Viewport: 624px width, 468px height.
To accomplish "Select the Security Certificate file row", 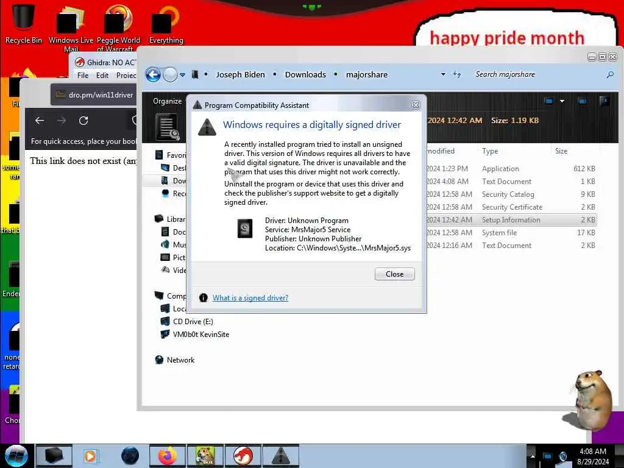I will [511, 207].
